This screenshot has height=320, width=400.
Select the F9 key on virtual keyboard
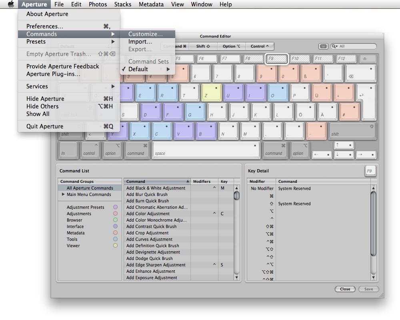pos(277,59)
